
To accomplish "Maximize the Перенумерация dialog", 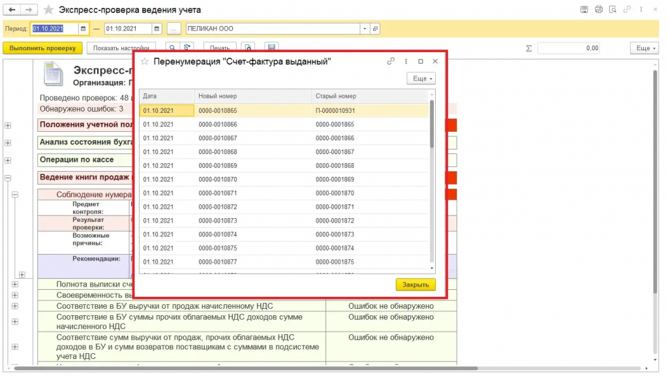I will coord(421,61).
